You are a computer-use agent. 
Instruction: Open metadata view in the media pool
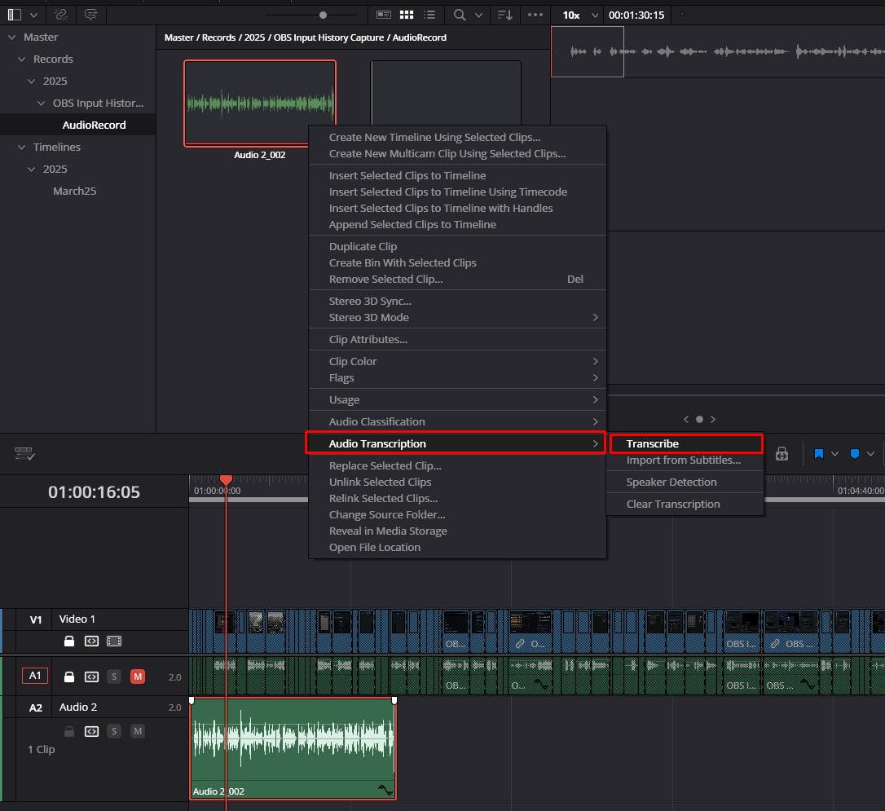(384, 15)
